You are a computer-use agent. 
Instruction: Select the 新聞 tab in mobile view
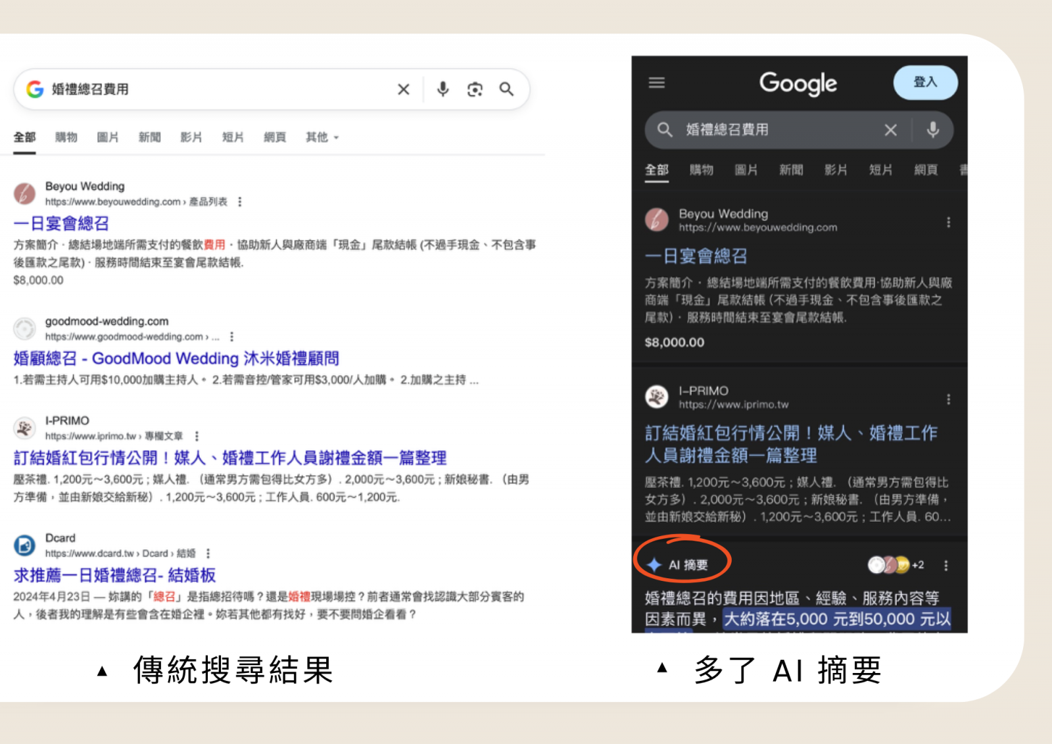tap(791, 170)
